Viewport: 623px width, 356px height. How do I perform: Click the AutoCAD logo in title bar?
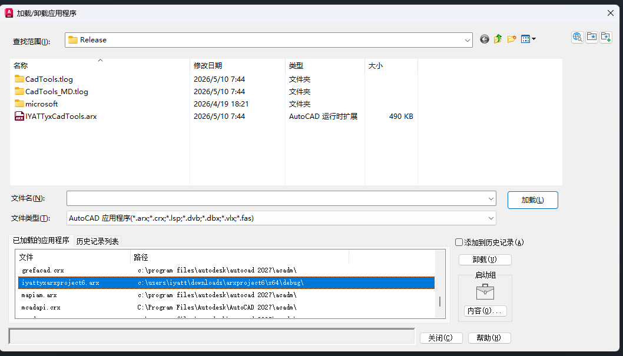point(9,13)
